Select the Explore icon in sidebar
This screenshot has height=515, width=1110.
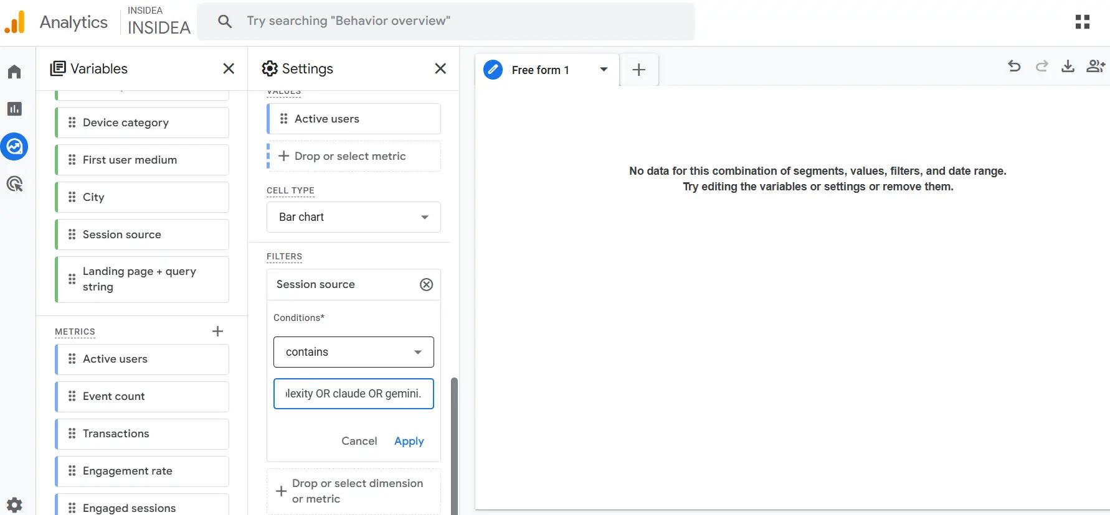point(14,147)
